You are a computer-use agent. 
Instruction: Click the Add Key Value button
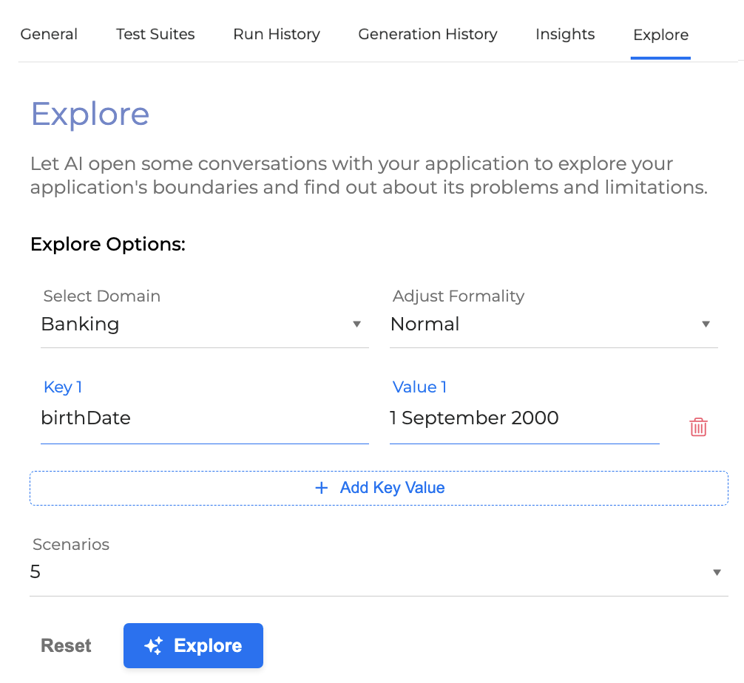point(379,488)
